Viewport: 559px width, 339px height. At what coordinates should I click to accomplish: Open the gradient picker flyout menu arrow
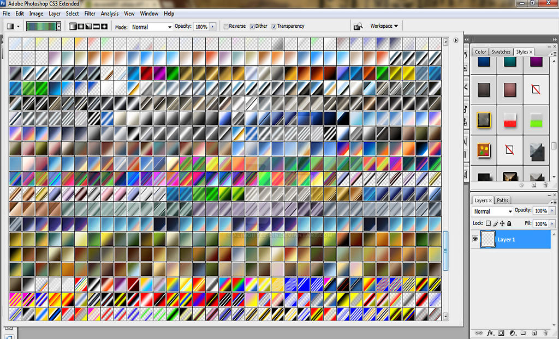456,40
